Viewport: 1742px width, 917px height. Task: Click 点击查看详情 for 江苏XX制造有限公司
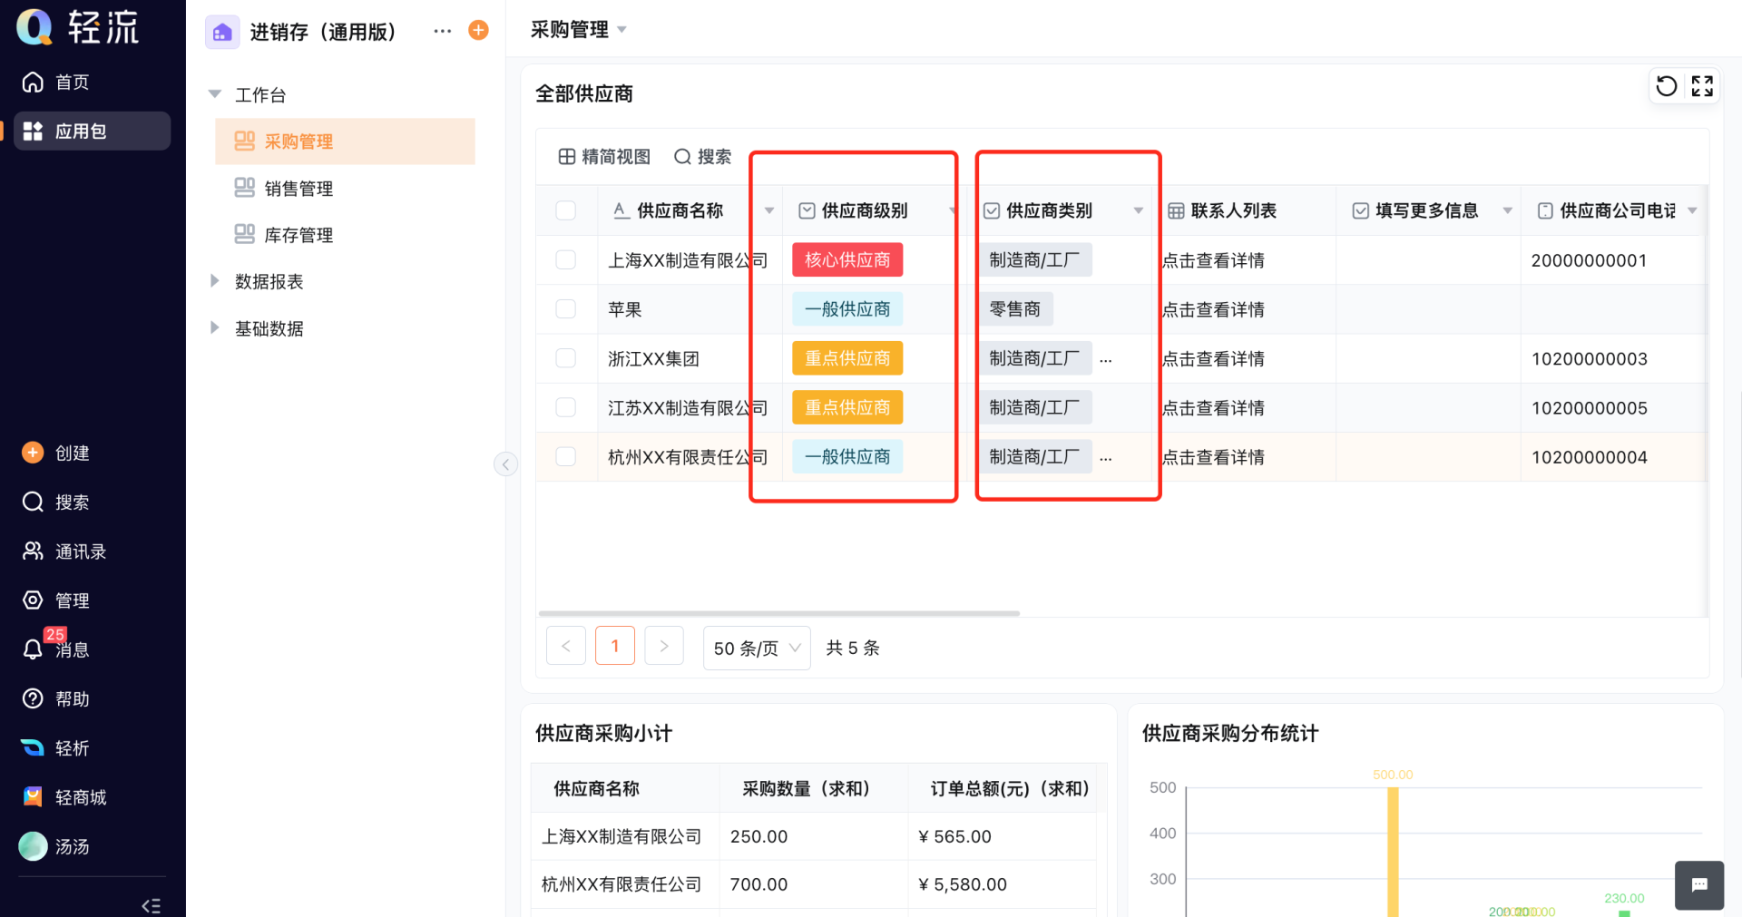coord(1213,408)
